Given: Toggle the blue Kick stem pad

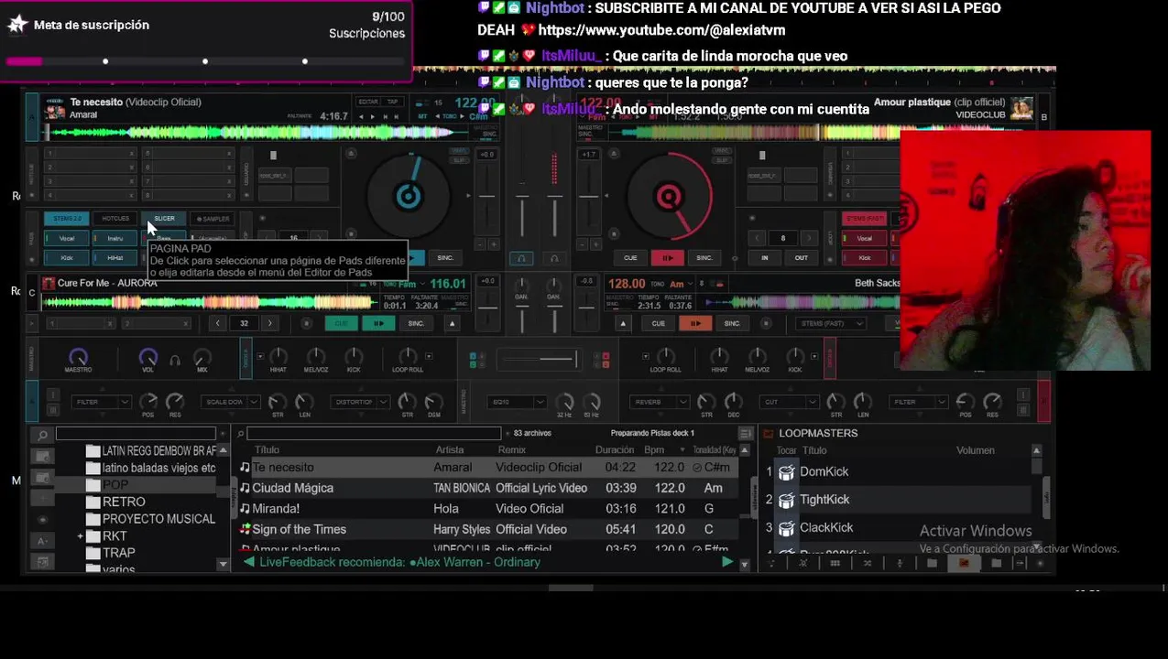Looking at the screenshot, I should 67,258.
